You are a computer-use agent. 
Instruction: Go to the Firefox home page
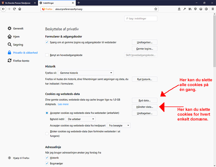tap(20, 9)
